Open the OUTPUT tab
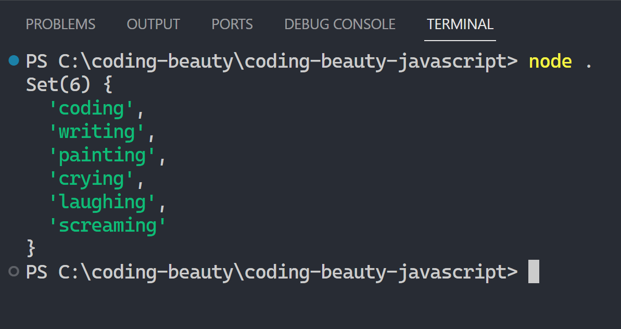The width and height of the screenshot is (621, 329). (x=153, y=24)
